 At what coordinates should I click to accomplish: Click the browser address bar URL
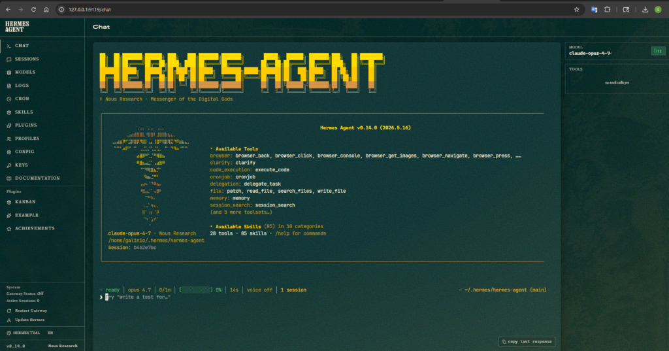tap(90, 9)
